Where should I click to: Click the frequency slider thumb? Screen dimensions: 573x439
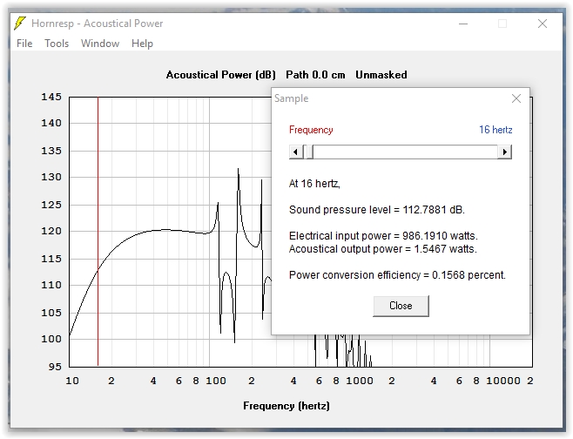[x=309, y=152]
